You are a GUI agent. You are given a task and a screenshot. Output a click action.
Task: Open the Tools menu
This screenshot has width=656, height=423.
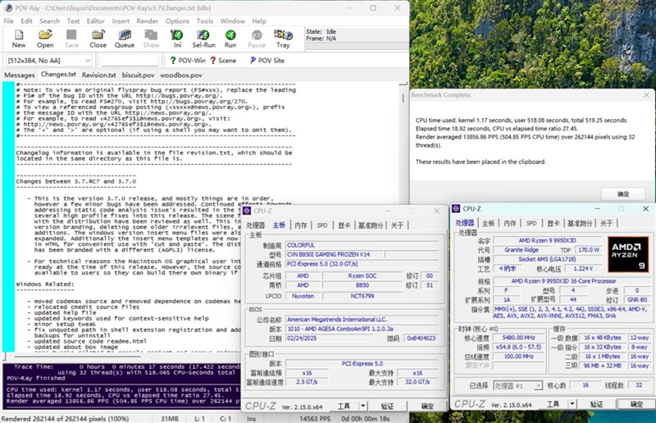pyautogui.click(x=204, y=21)
